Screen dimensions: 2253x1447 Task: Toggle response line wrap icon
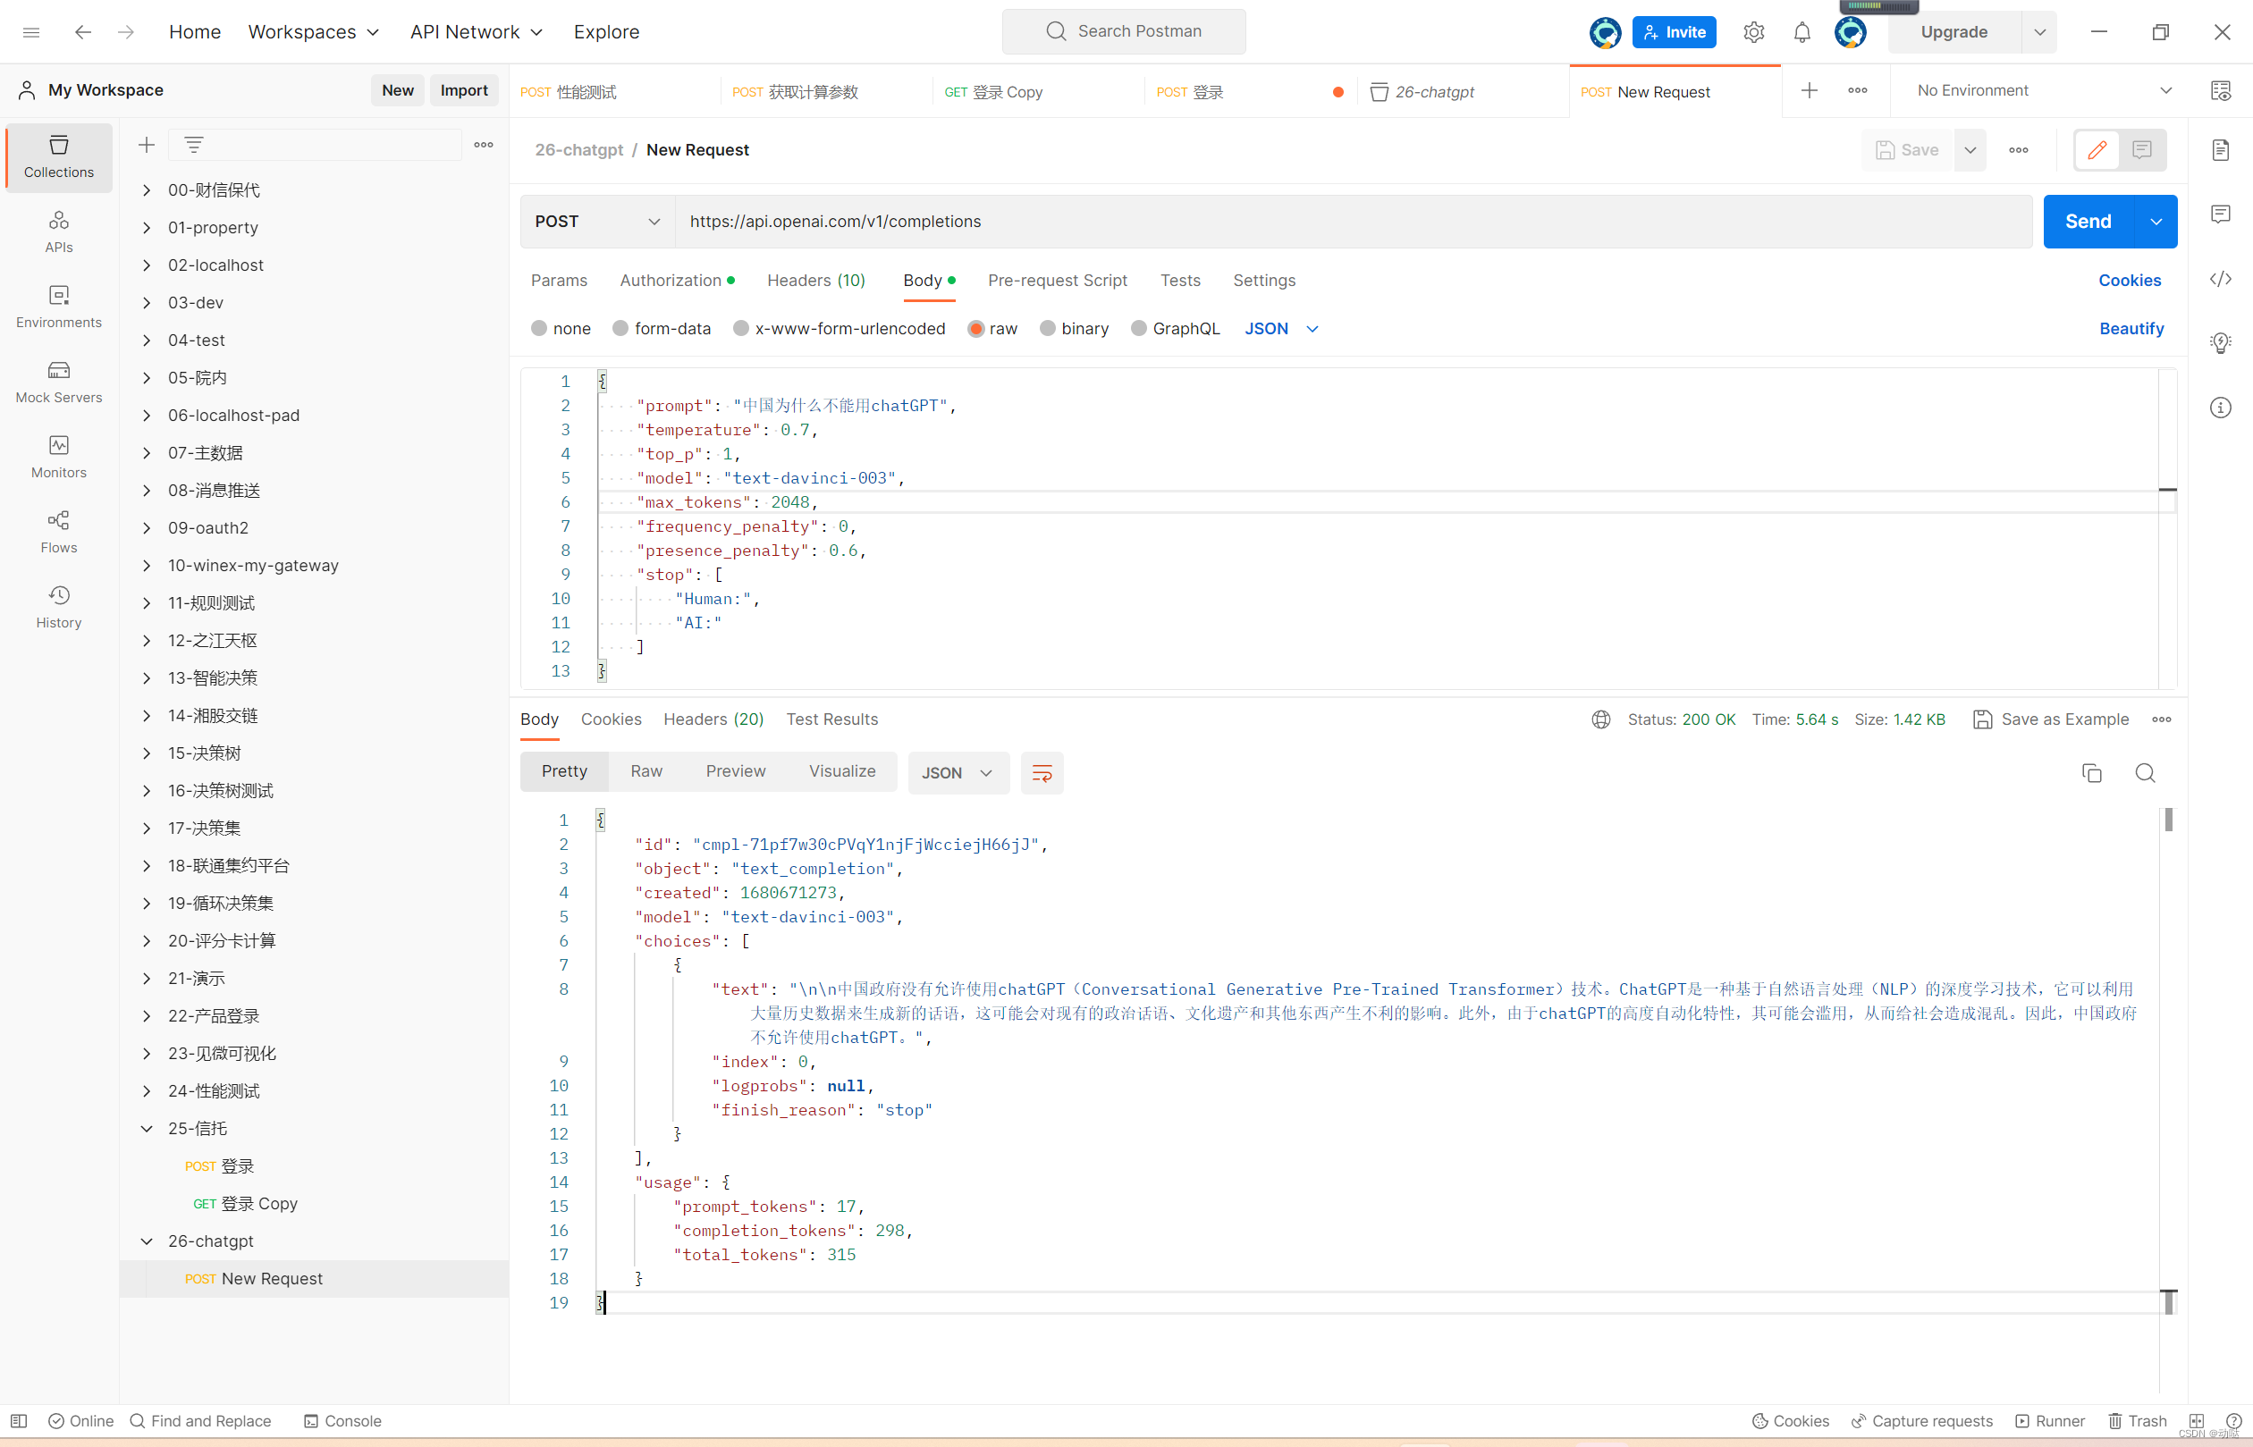pyautogui.click(x=1042, y=772)
